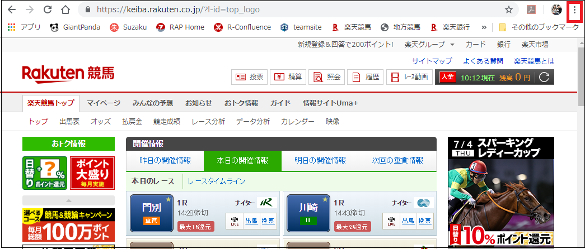Reload the page with the refresh icon

pos(48,9)
